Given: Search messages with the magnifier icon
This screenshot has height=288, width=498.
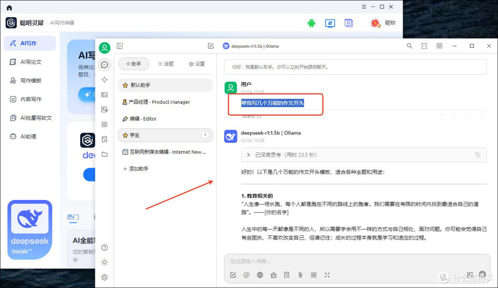Looking at the screenshot, I should tap(409, 46).
